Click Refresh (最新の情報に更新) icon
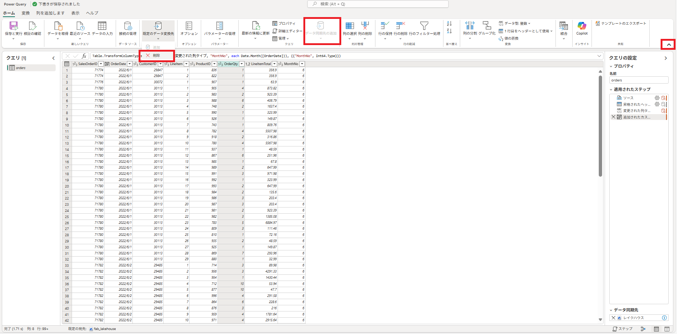Viewport: 677px width, 334px height. click(256, 26)
